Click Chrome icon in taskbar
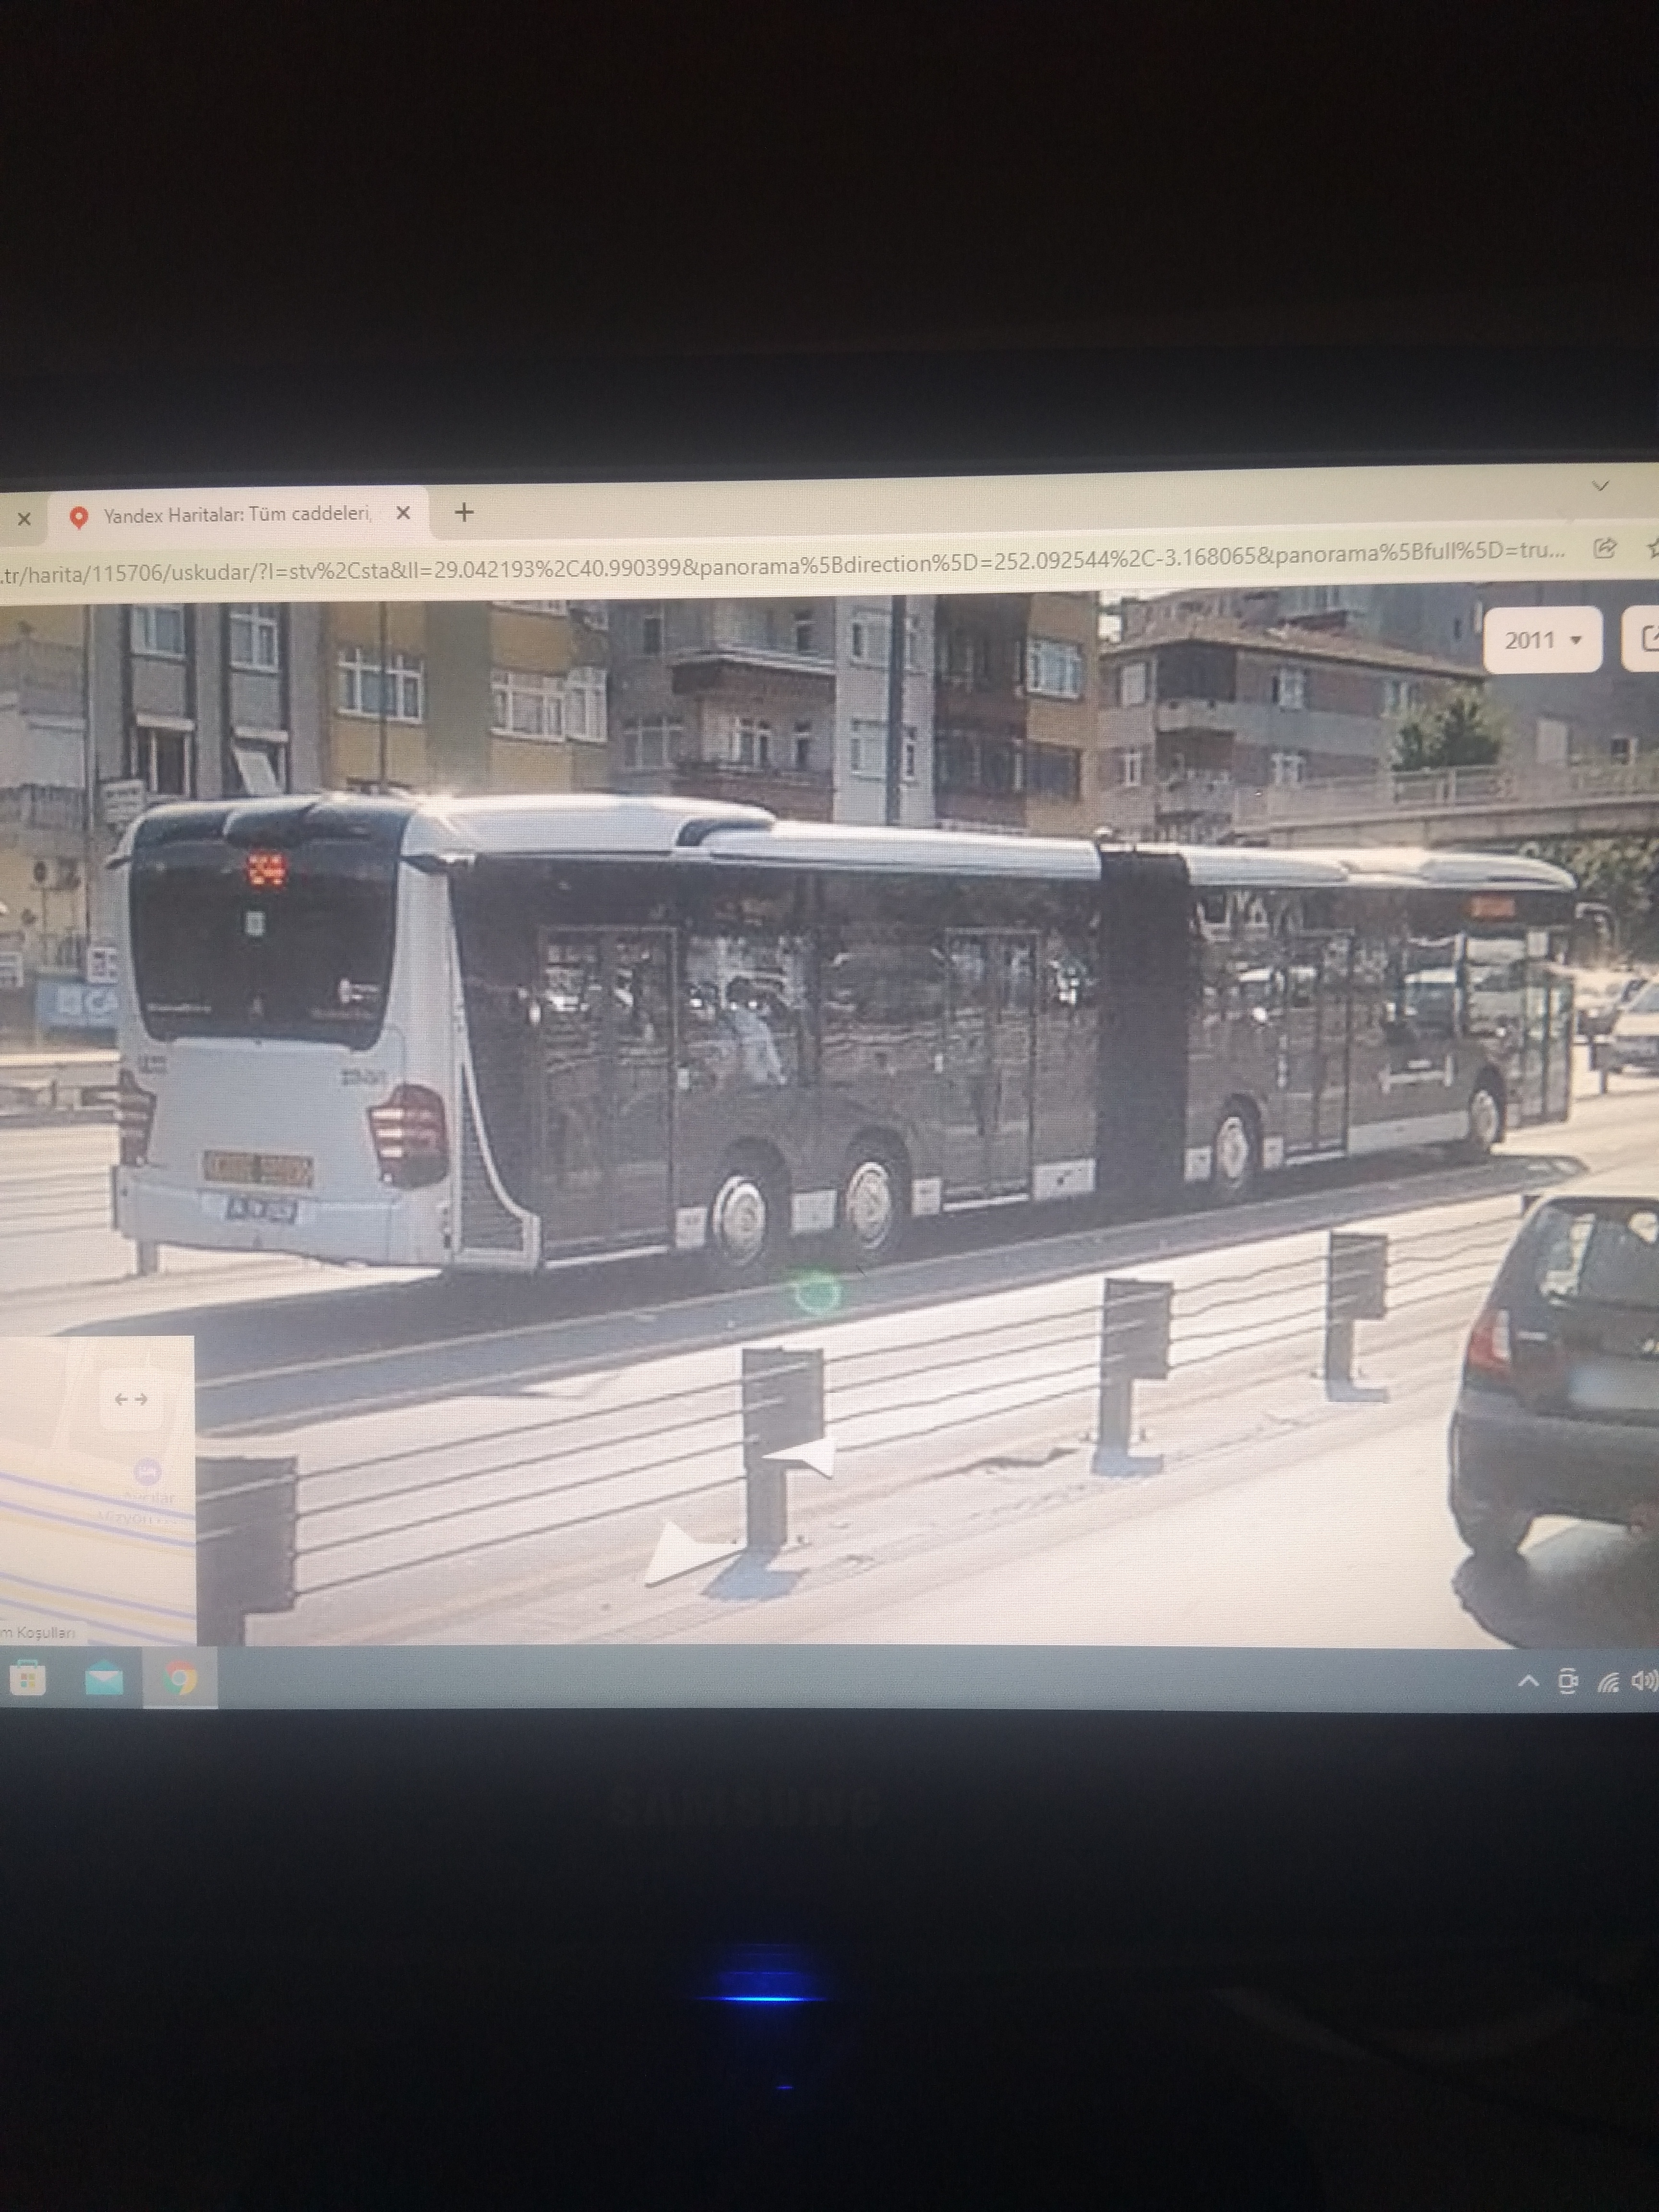Viewport: 1659px width, 2212px height. pos(181,1679)
